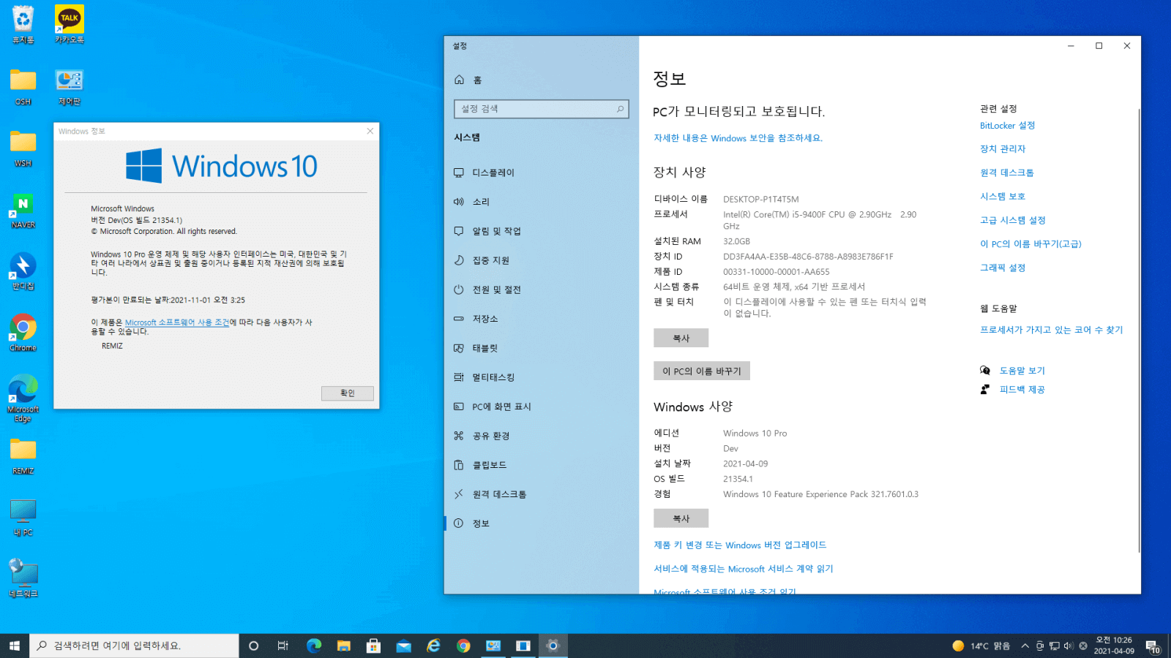The image size is (1171, 658).
Task: Open BitLocker settings link
Action: [x=1007, y=126]
